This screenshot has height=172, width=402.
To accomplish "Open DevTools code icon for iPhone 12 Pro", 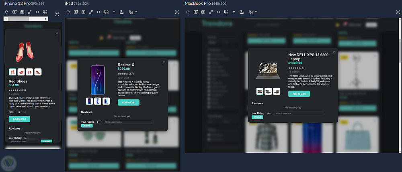I will (x=37, y=12).
